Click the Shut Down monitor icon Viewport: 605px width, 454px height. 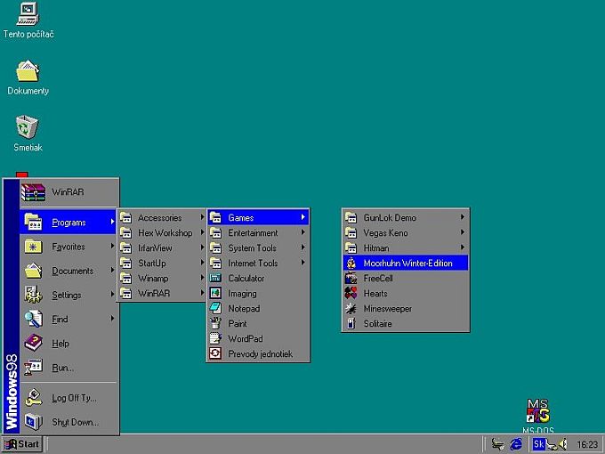click(34, 422)
